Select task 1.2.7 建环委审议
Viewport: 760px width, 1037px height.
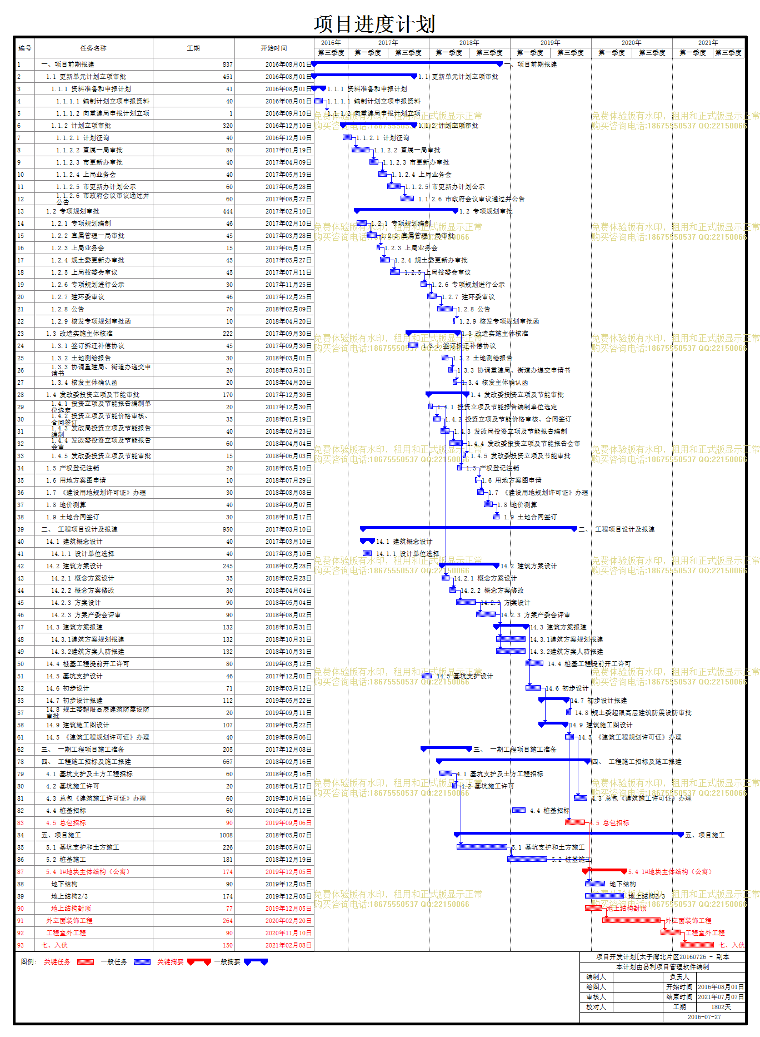click(164, 297)
